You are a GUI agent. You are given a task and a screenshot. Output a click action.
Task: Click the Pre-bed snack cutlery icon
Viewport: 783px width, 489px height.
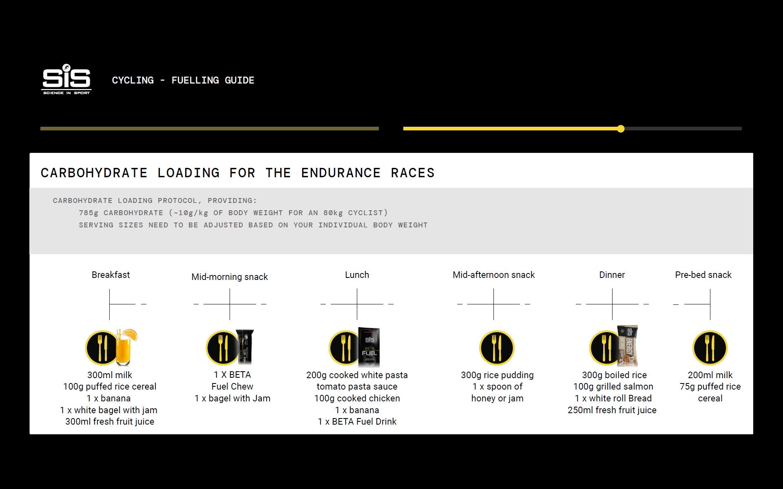pyautogui.click(x=710, y=348)
